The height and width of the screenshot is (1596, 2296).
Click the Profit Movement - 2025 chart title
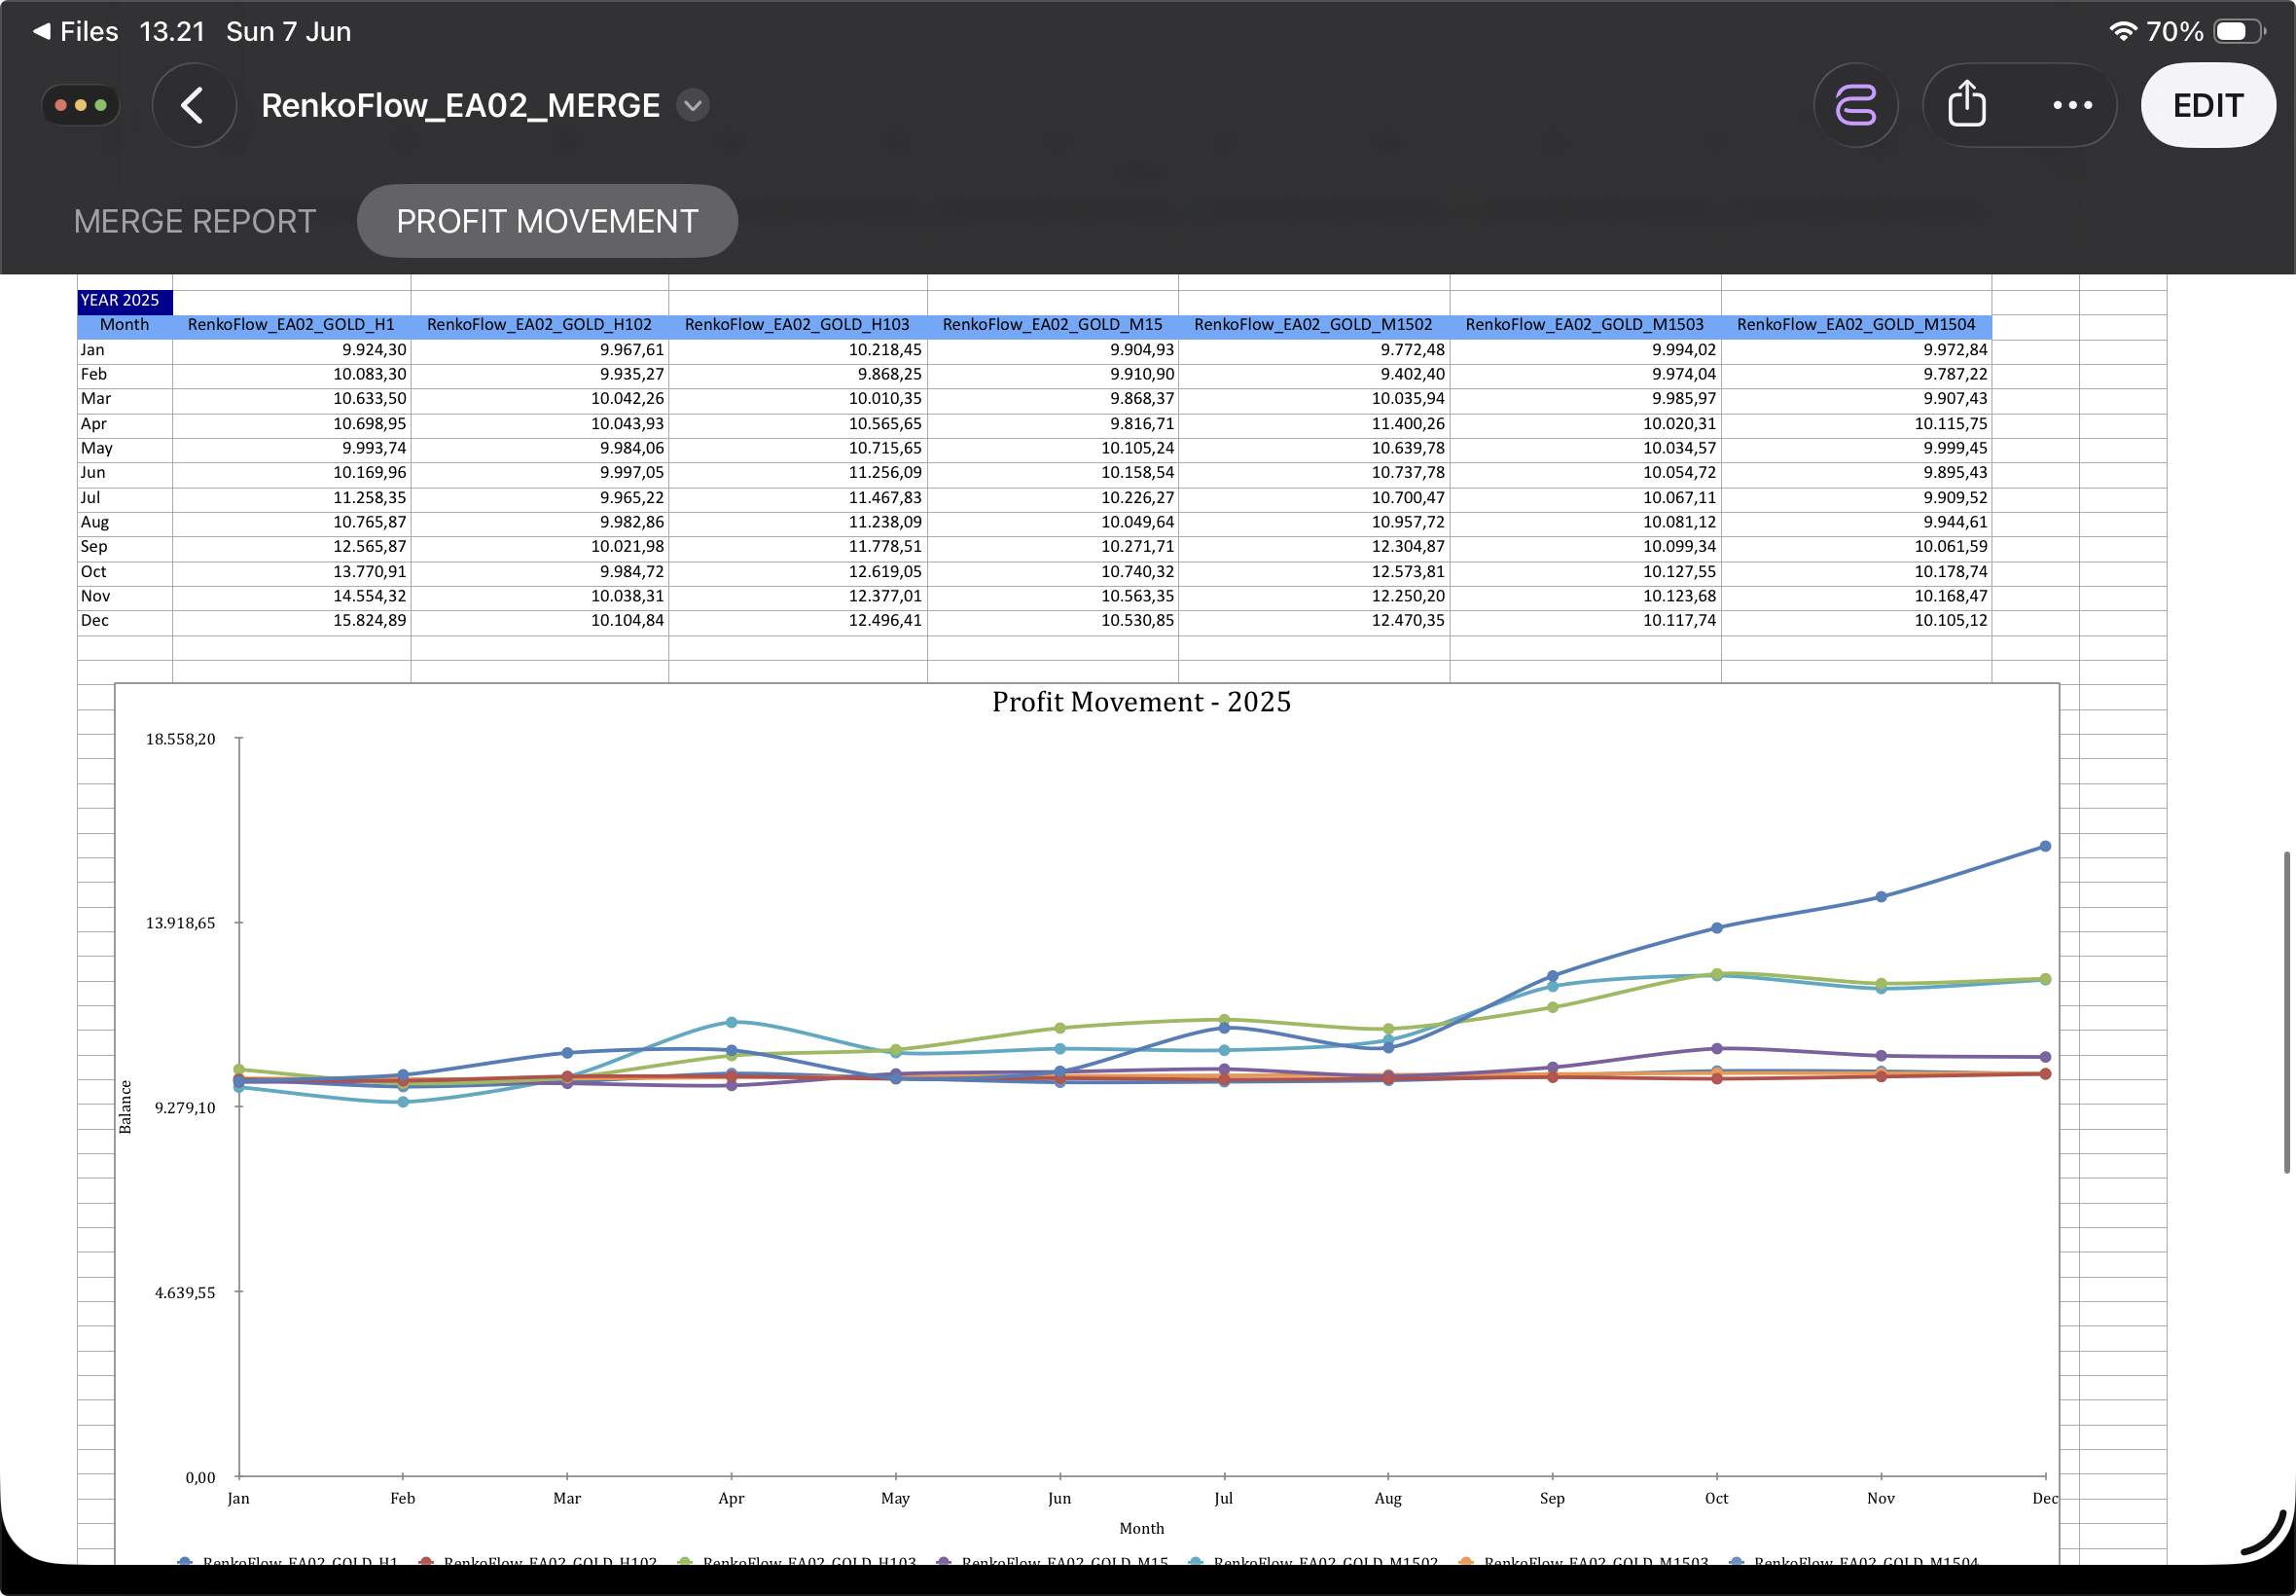1140,702
